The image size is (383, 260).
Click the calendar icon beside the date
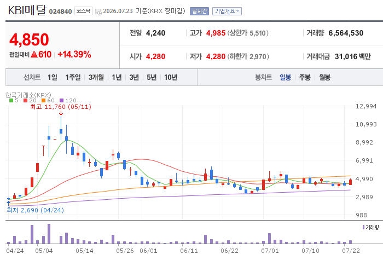coord(98,11)
